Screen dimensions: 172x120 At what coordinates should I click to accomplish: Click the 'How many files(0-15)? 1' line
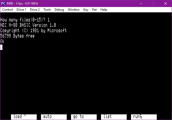[x=25, y=20]
